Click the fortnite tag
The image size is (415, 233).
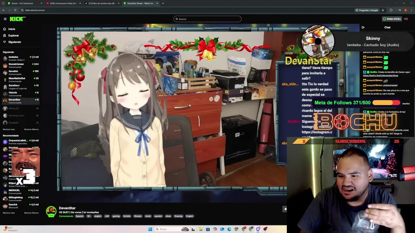click(x=127, y=216)
